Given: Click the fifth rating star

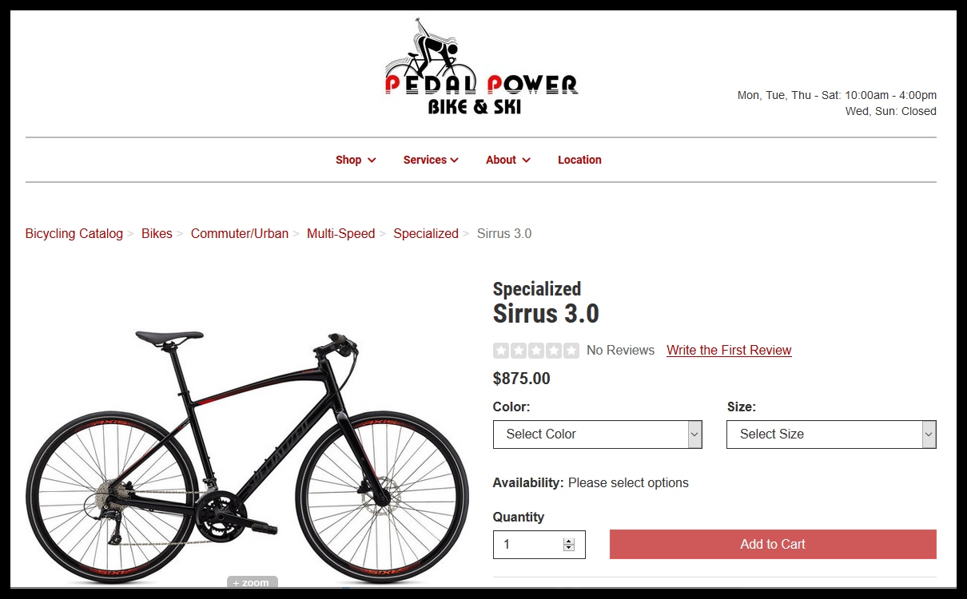Looking at the screenshot, I should pos(571,350).
